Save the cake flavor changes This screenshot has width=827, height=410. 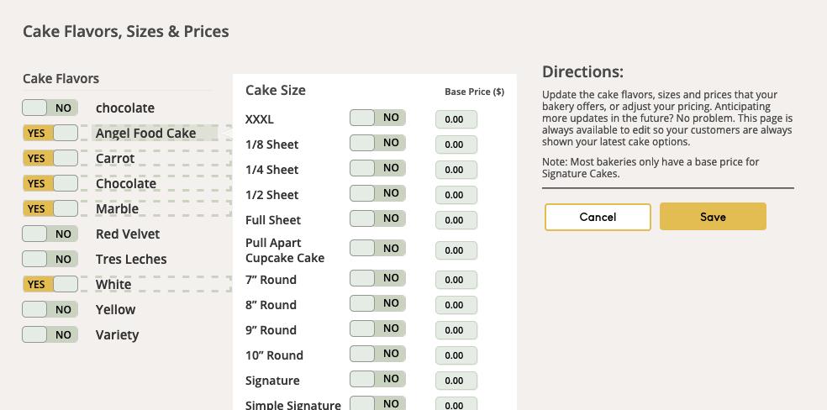tap(713, 217)
